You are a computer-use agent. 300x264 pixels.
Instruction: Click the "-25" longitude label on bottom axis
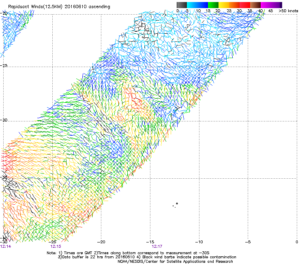[x=53, y=242]
